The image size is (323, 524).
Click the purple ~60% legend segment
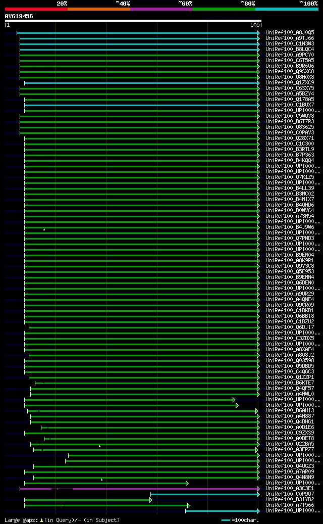[161, 9]
